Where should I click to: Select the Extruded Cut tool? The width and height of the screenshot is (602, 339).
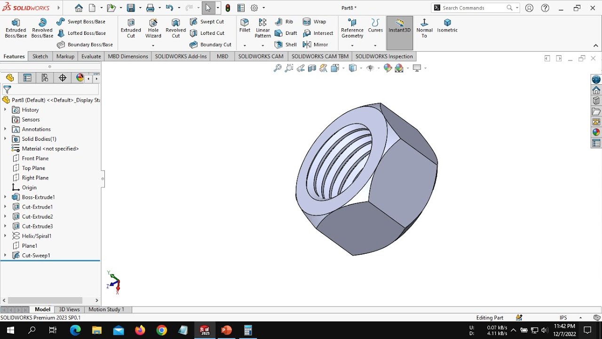(x=131, y=29)
